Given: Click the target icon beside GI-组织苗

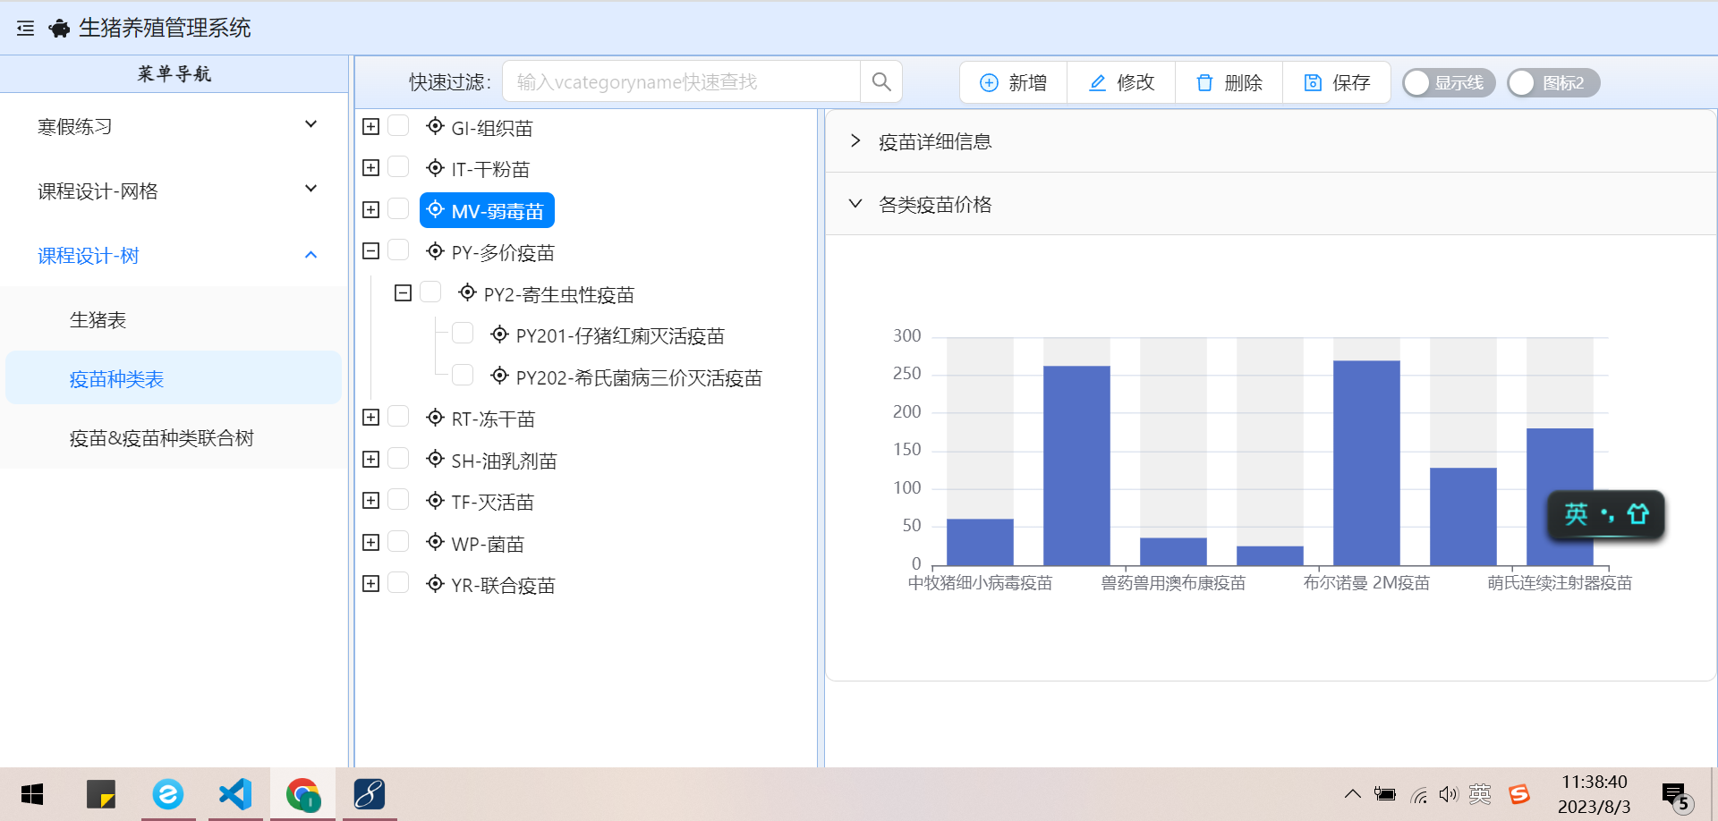Looking at the screenshot, I should point(435,127).
